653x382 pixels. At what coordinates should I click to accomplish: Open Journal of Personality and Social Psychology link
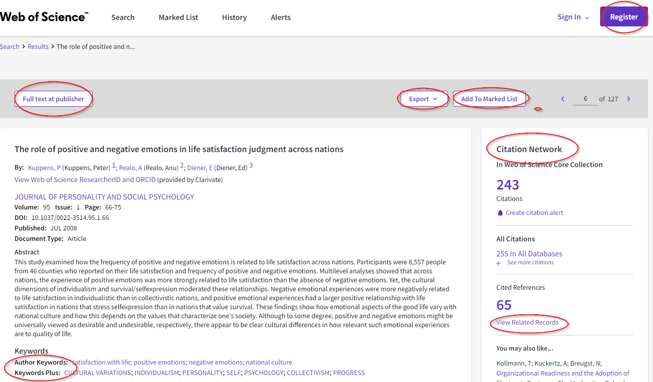click(x=104, y=197)
